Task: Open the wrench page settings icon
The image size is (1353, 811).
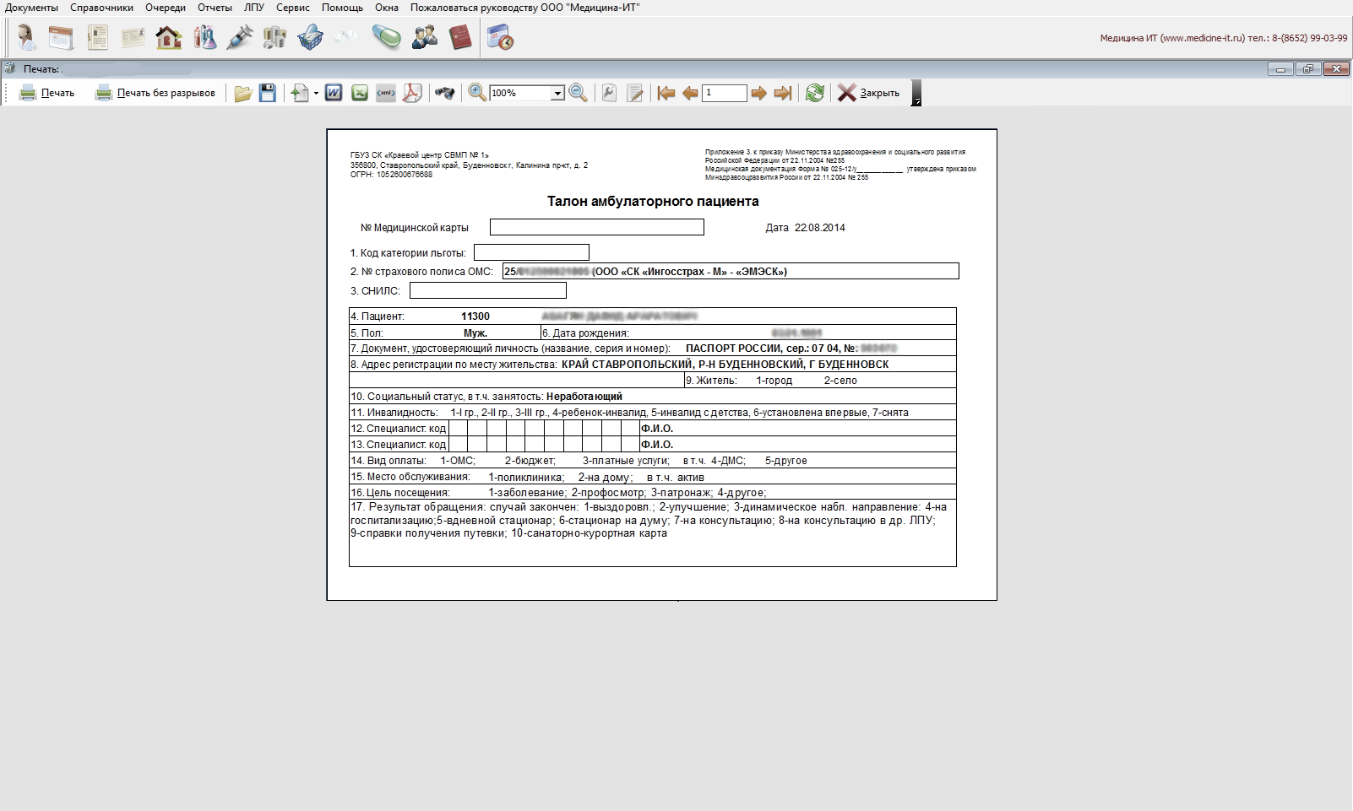Action: [x=609, y=93]
